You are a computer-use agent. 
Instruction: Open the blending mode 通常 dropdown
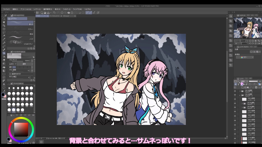coord(25,64)
